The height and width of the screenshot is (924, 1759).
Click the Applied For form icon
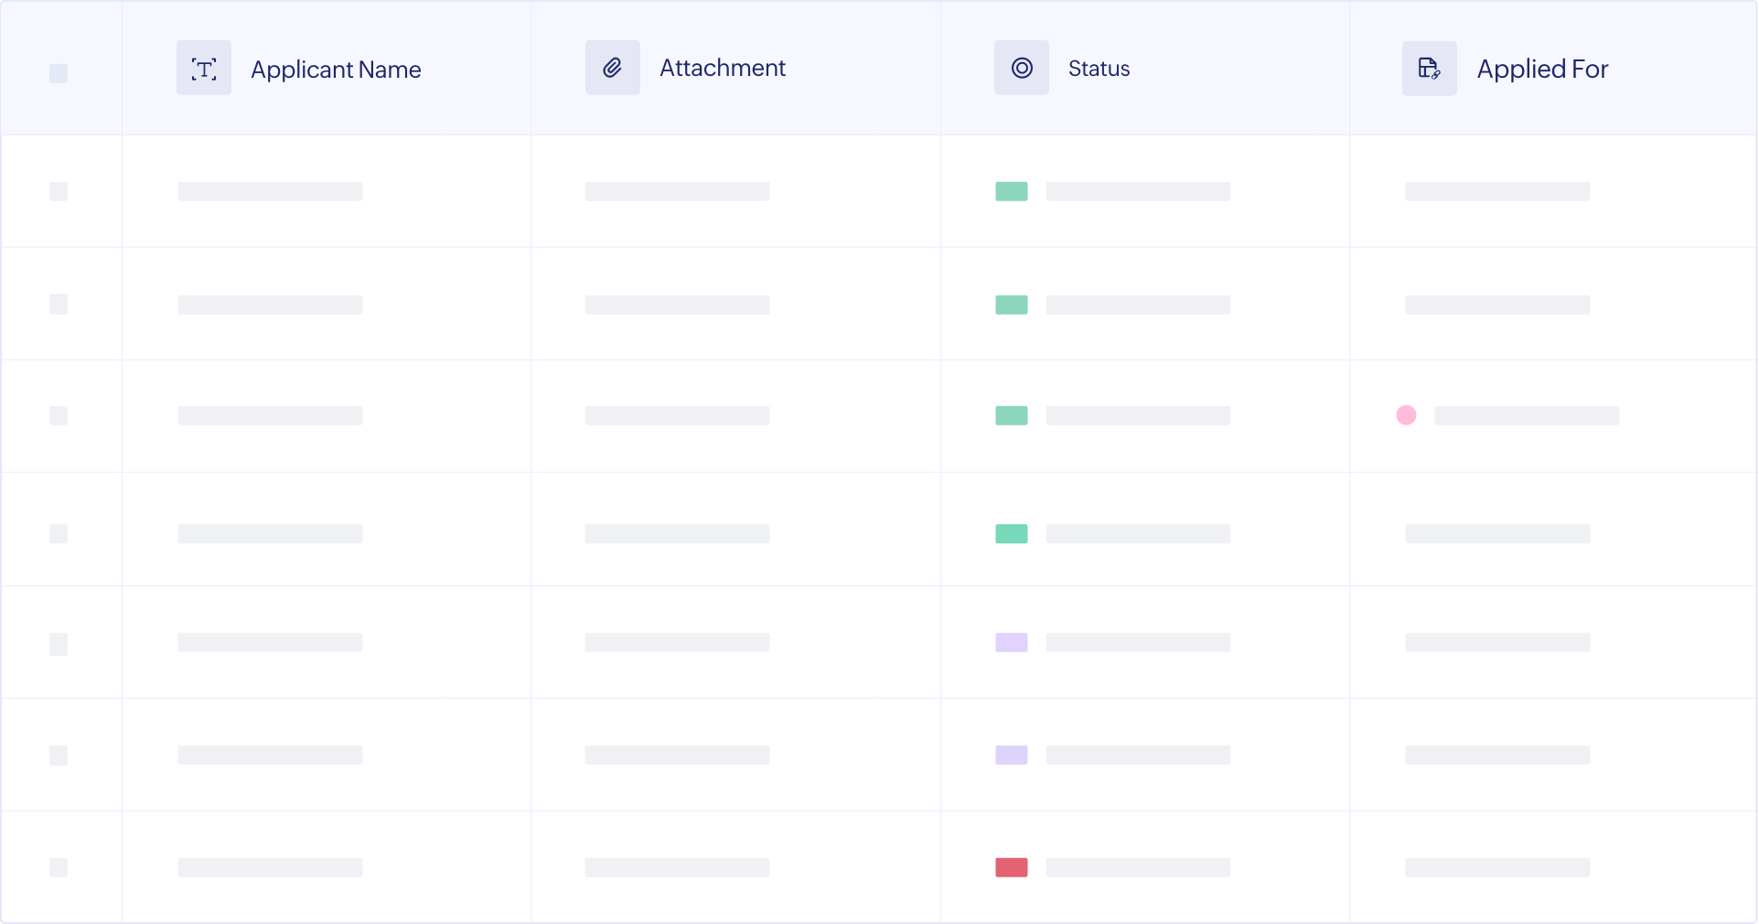point(1429,69)
